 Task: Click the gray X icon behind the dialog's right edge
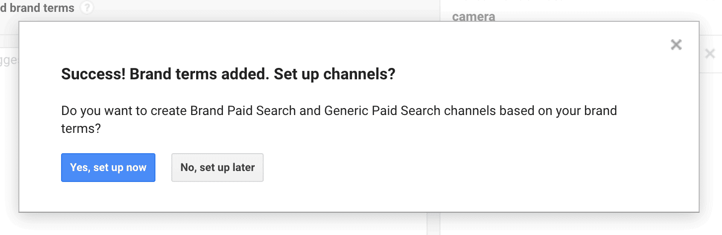pos(710,54)
